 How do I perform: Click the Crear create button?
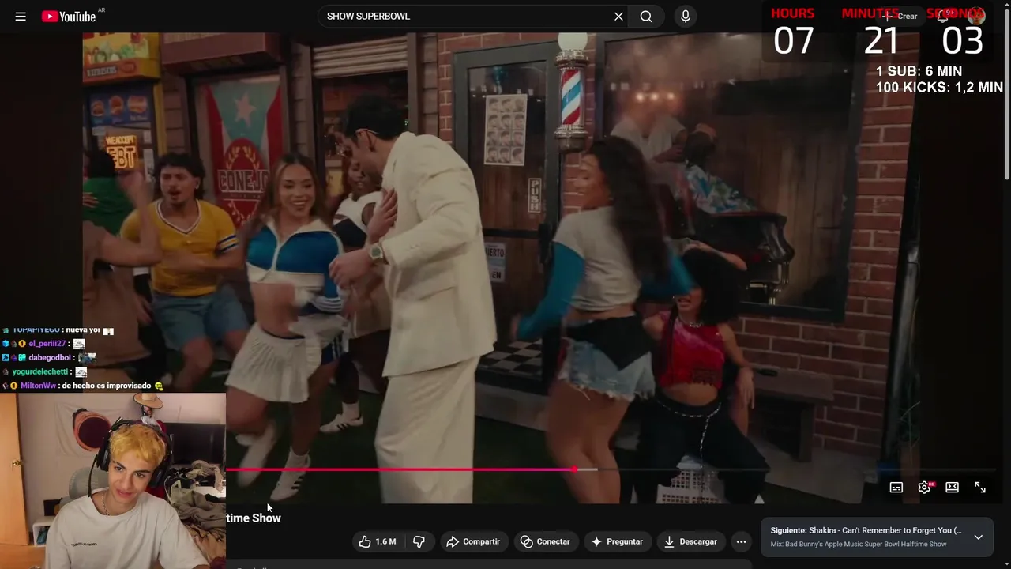pyautogui.click(x=901, y=17)
